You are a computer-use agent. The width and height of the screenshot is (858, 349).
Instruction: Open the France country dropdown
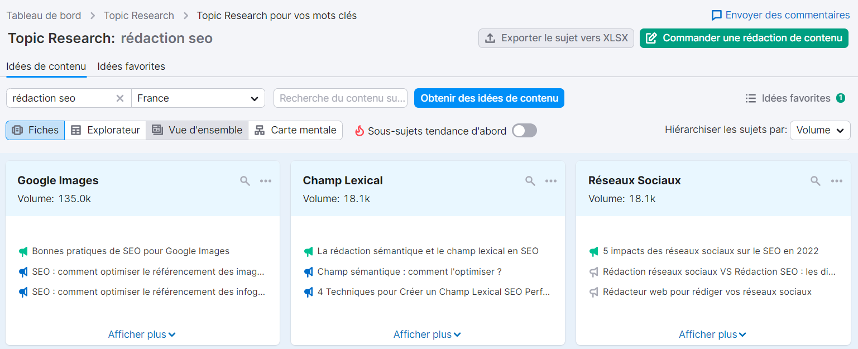point(198,98)
